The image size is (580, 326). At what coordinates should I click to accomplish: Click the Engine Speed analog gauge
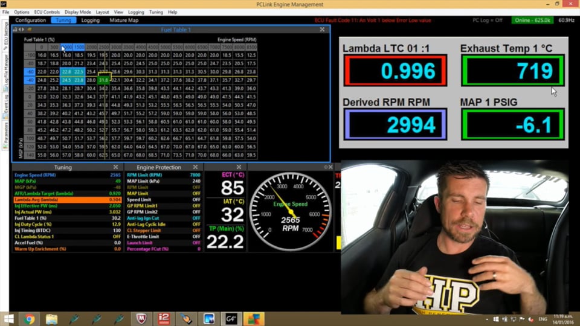[291, 211]
